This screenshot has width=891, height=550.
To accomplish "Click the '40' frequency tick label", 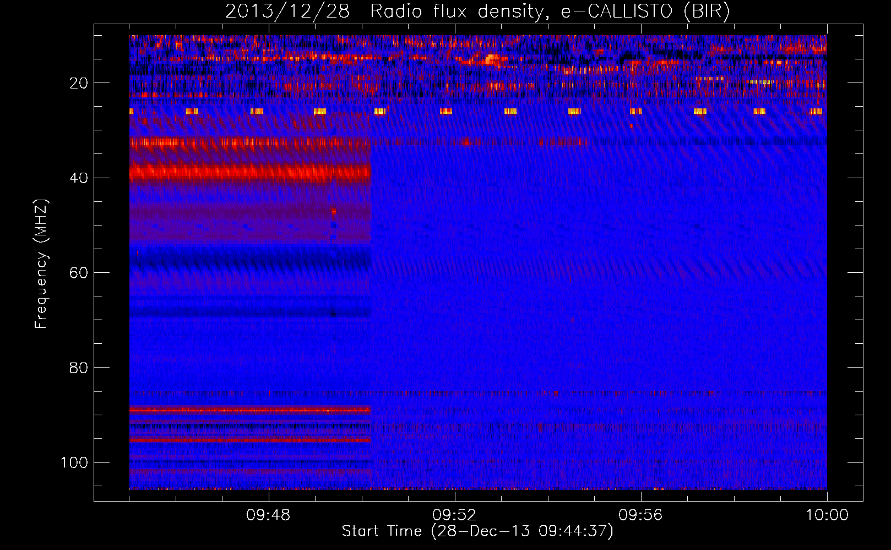I will [79, 178].
